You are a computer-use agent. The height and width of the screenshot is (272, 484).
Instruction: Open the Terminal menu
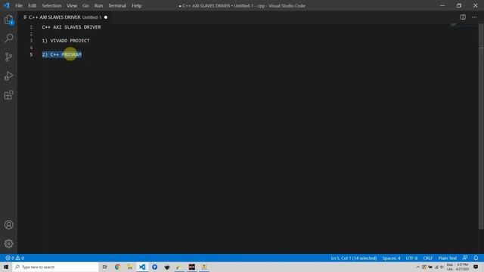(x=117, y=5)
